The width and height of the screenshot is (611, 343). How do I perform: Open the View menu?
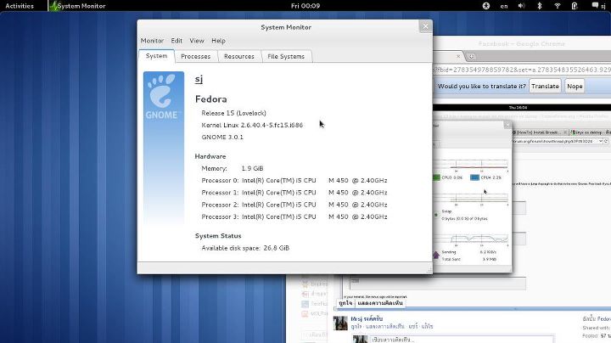click(x=197, y=41)
